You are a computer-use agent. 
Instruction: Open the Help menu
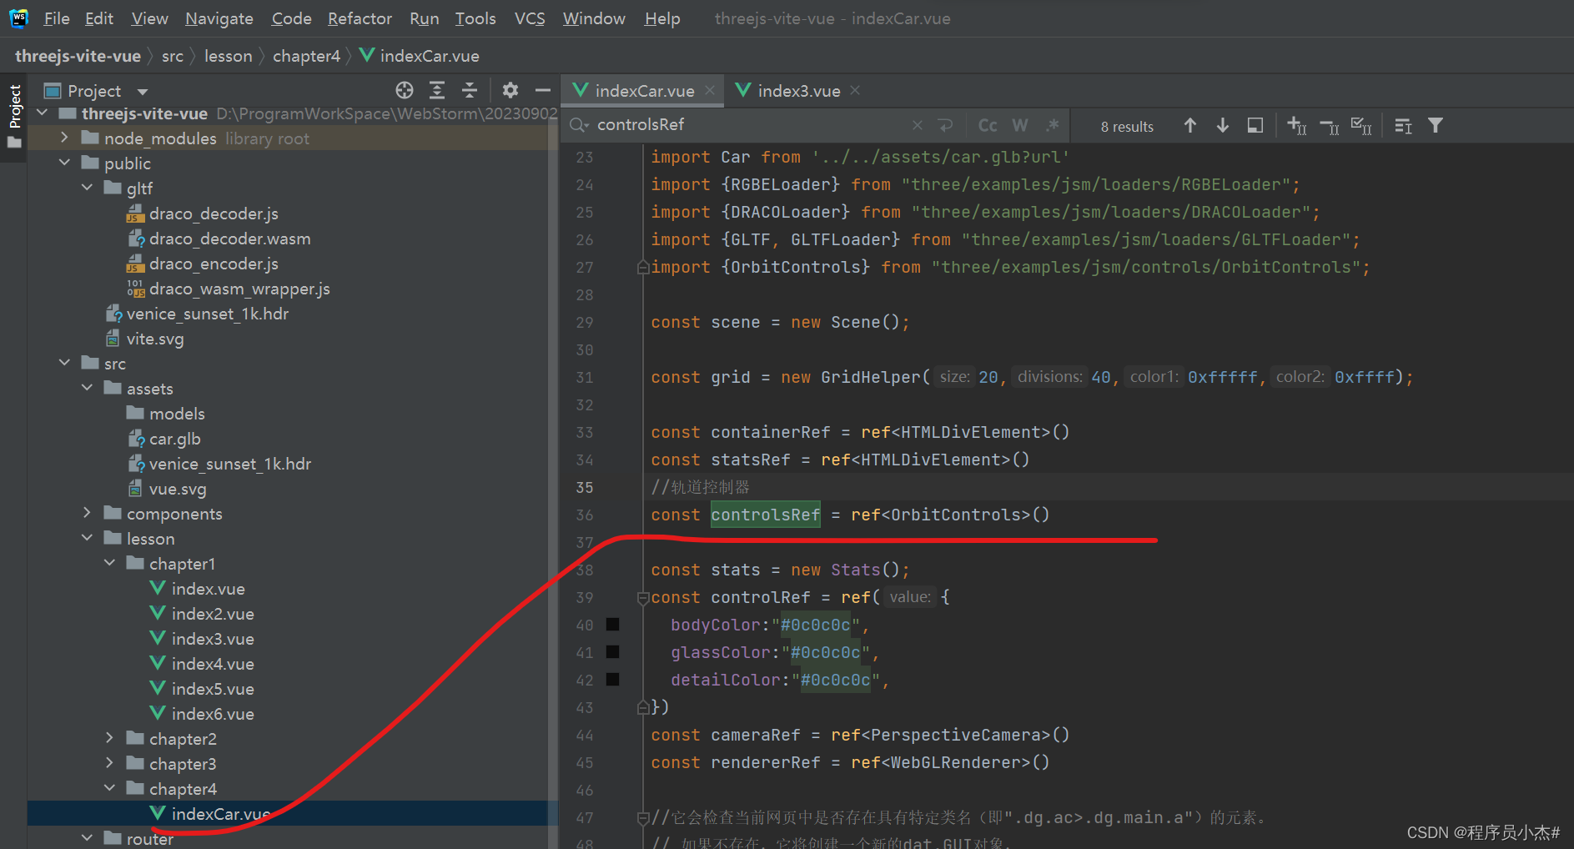click(x=662, y=18)
